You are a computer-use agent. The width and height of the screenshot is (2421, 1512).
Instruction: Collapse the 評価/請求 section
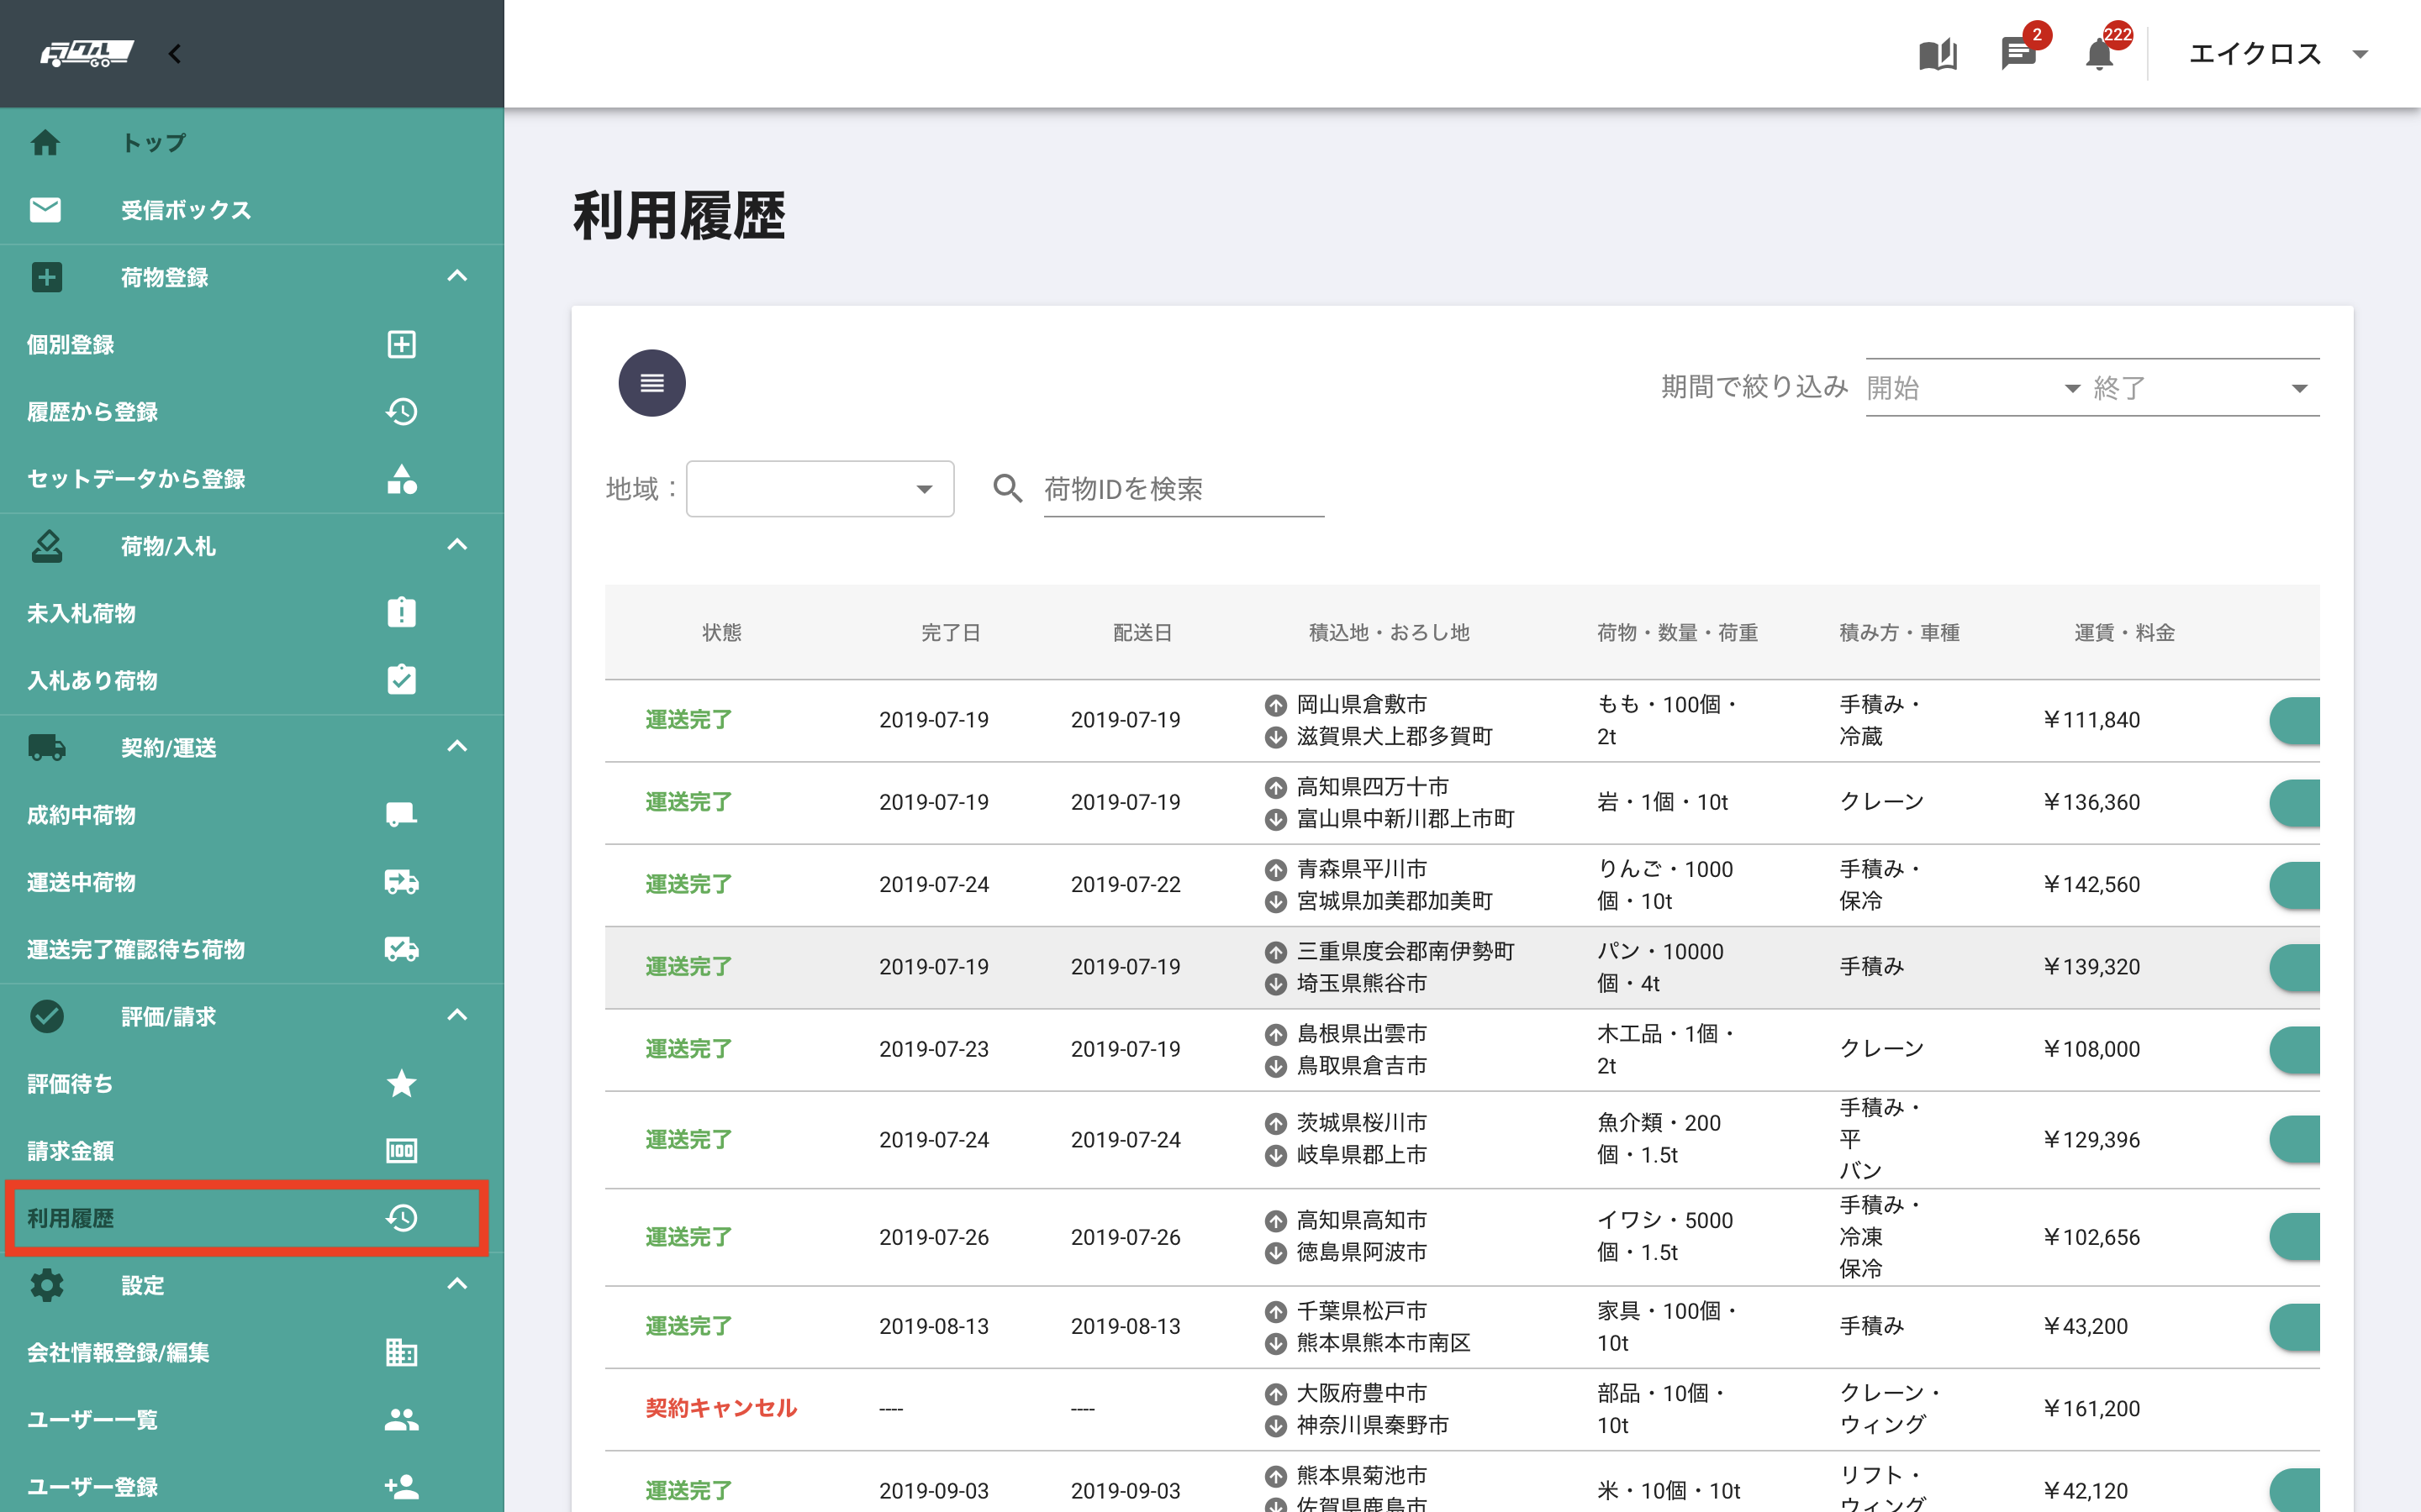pos(457,1016)
